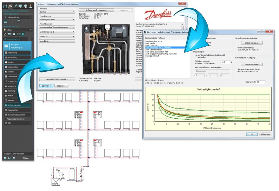The image size is (279, 191).
Task: Select Benutzerdefiniert in the list
Action: [152, 56]
